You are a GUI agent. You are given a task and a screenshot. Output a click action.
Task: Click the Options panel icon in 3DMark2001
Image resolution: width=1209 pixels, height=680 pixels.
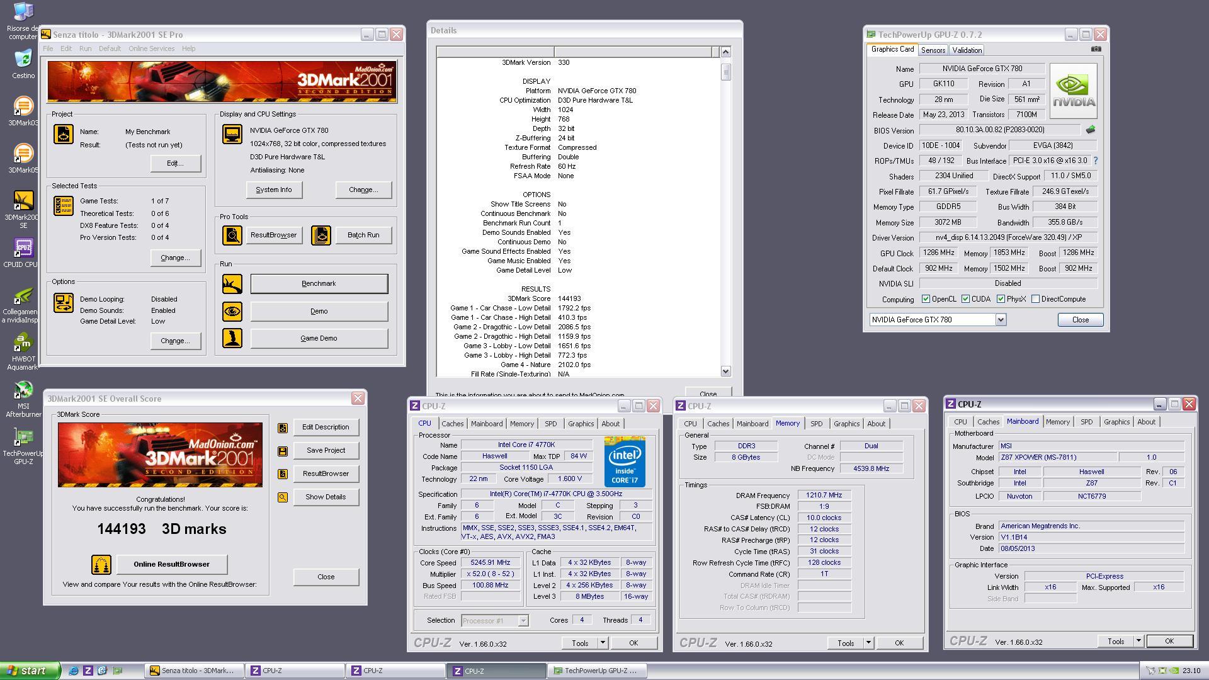tap(64, 303)
